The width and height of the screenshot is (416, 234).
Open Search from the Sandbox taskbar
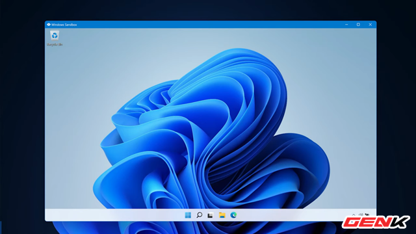pyautogui.click(x=200, y=215)
